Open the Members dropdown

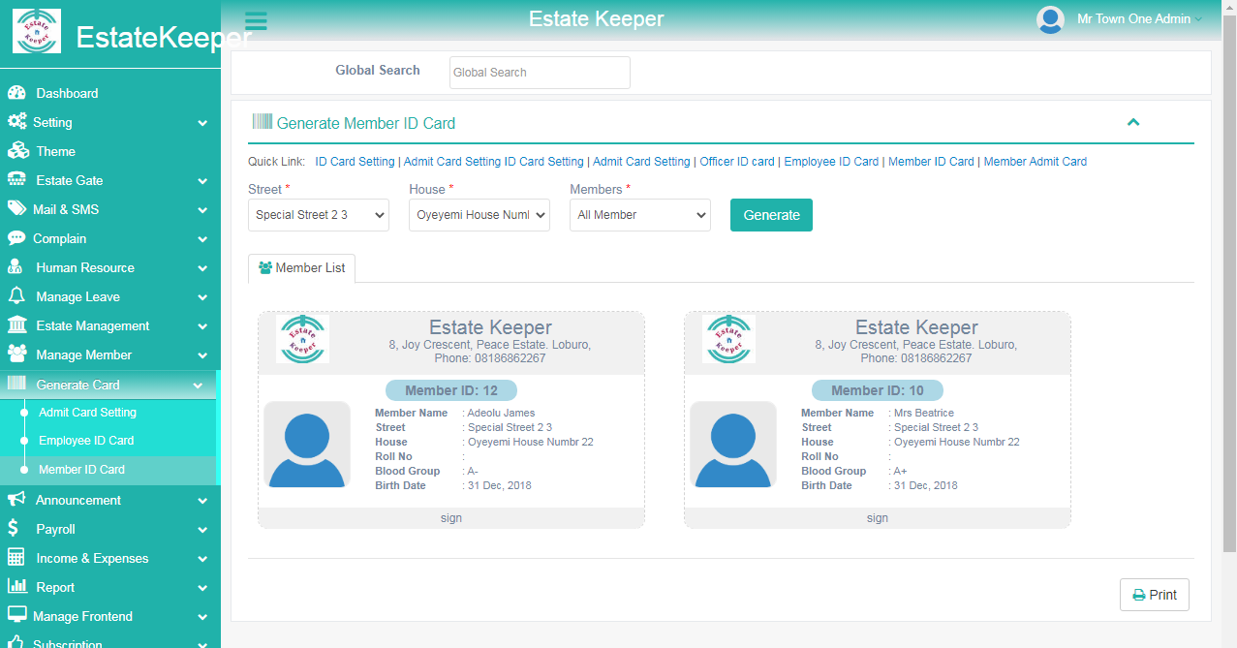click(x=639, y=215)
